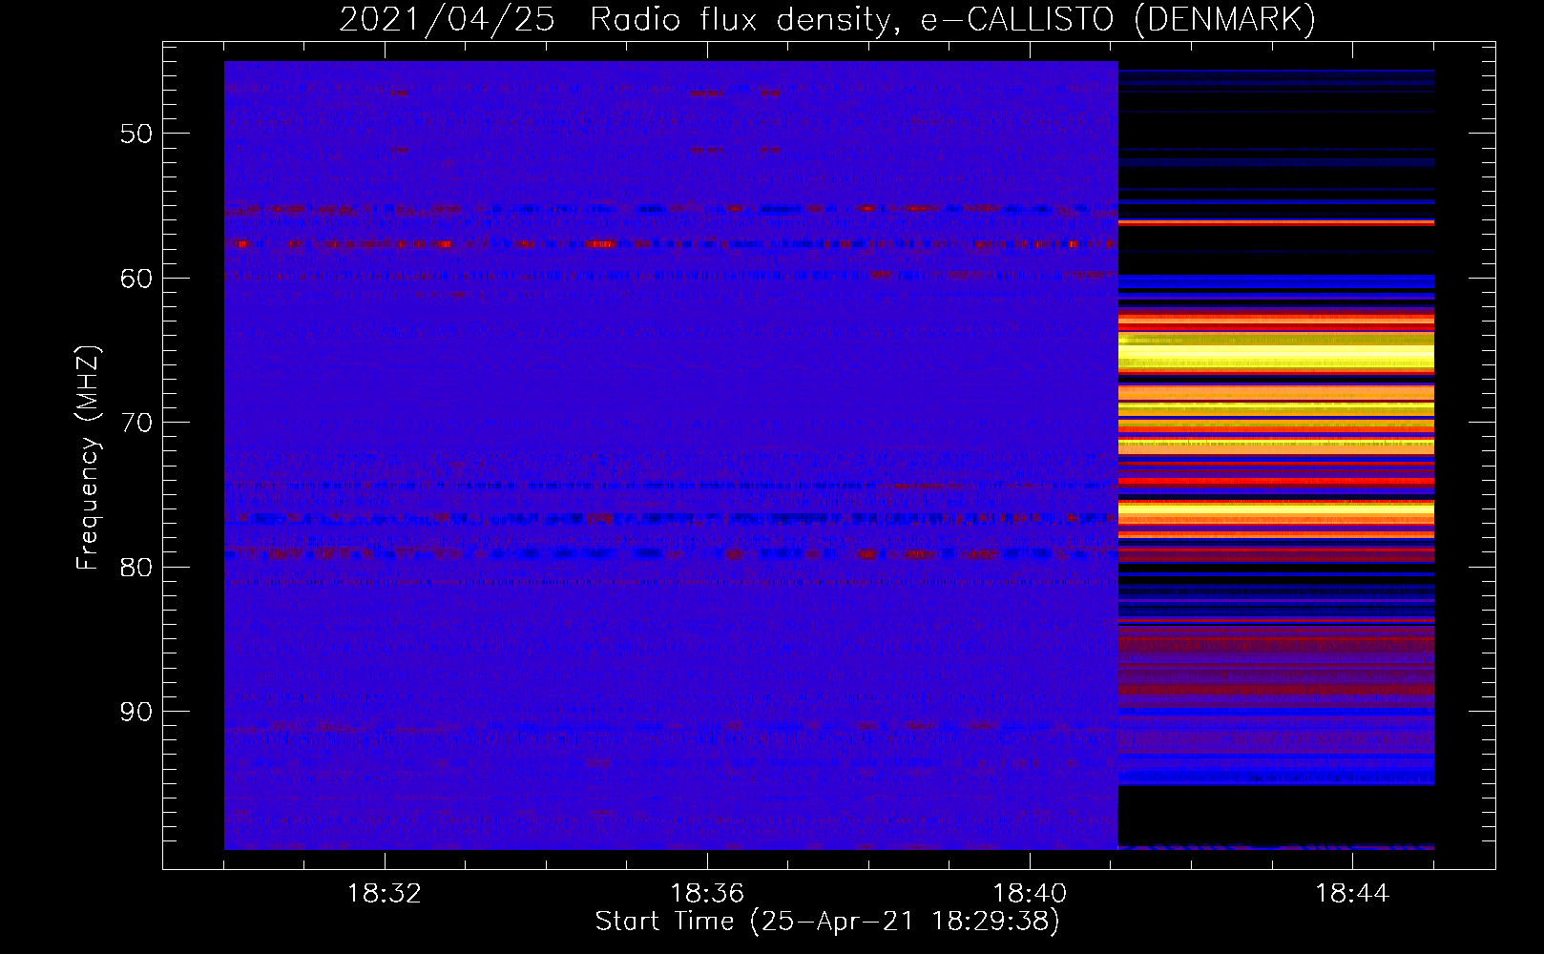Click the 'Start Time (25-Apr-21 18:29:38)' label
The height and width of the screenshot is (954, 1544).
pyautogui.click(x=827, y=922)
